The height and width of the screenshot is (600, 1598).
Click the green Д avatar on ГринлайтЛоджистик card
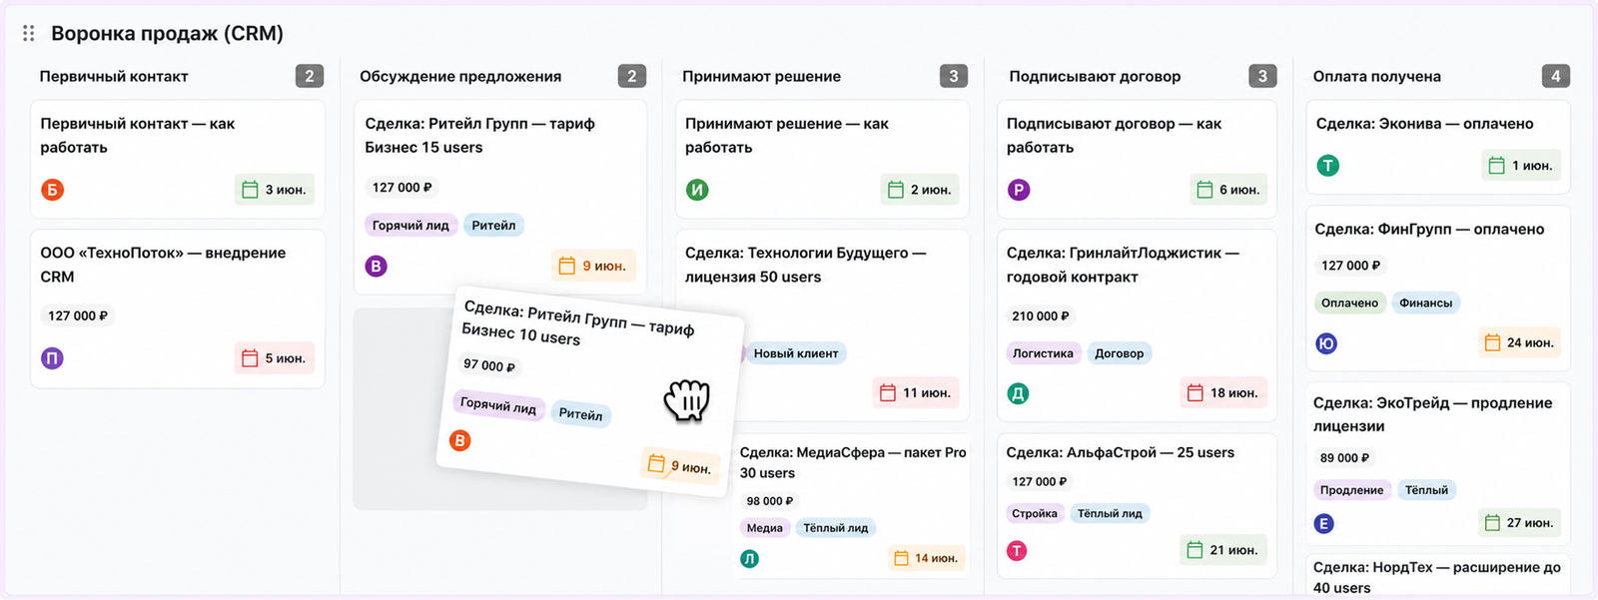click(x=1018, y=393)
